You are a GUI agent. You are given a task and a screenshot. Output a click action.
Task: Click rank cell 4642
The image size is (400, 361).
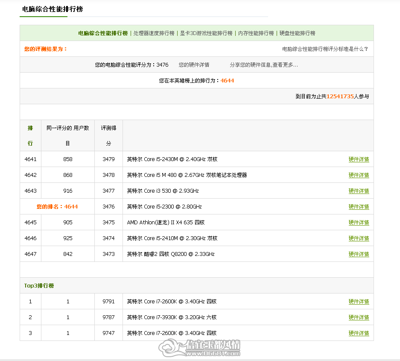(30, 175)
